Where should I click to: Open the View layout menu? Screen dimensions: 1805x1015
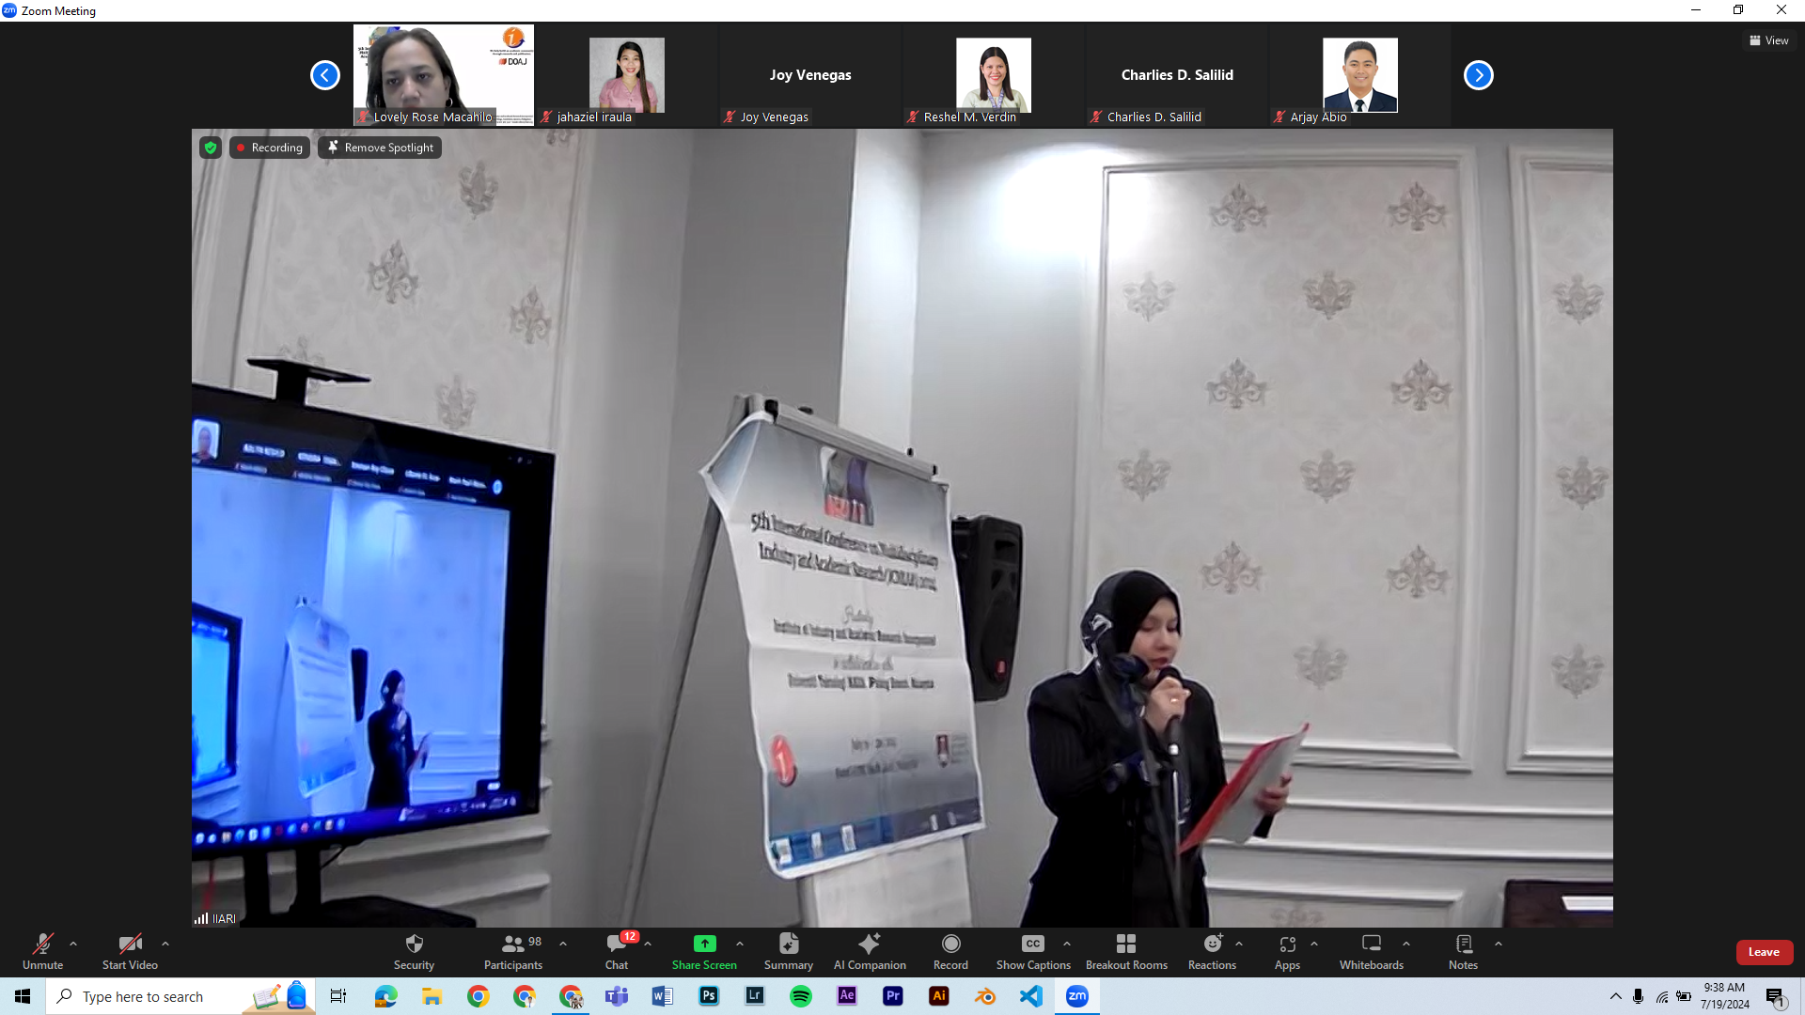click(1769, 40)
